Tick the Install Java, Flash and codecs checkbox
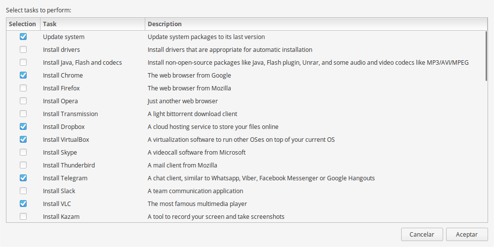This screenshot has height=247, width=494. pyautogui.click(x=23, y=62)
